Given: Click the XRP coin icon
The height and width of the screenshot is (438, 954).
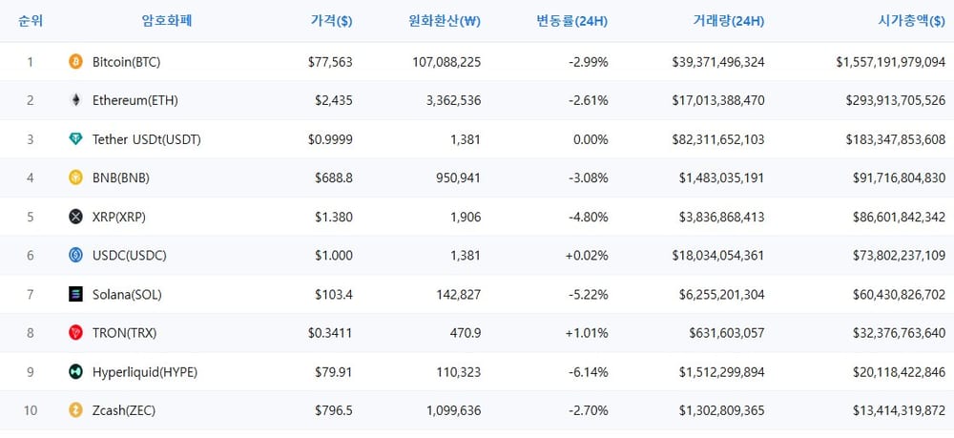Looking at the screenshot, I should [x=75, y=217].
